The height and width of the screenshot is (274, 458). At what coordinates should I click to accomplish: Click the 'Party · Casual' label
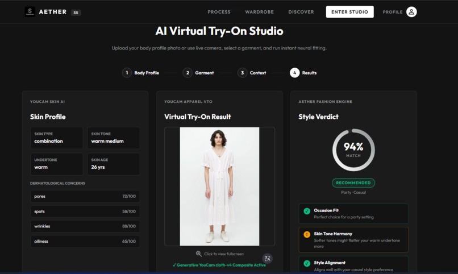tap(353, 193)
